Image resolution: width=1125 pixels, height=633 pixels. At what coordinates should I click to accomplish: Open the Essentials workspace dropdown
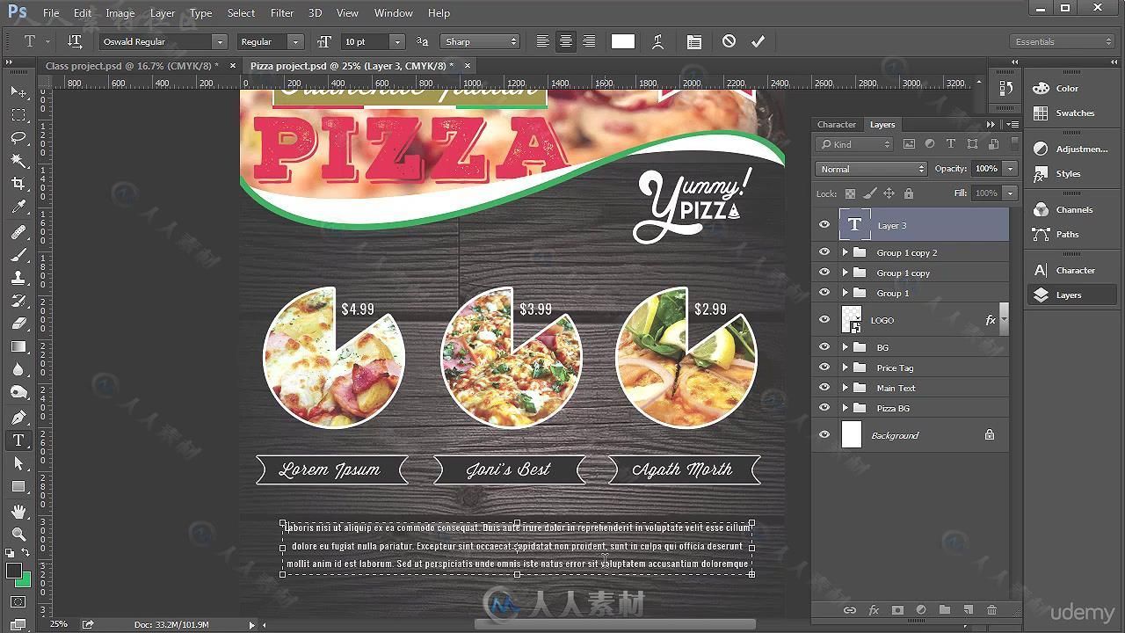[1063, 41]
